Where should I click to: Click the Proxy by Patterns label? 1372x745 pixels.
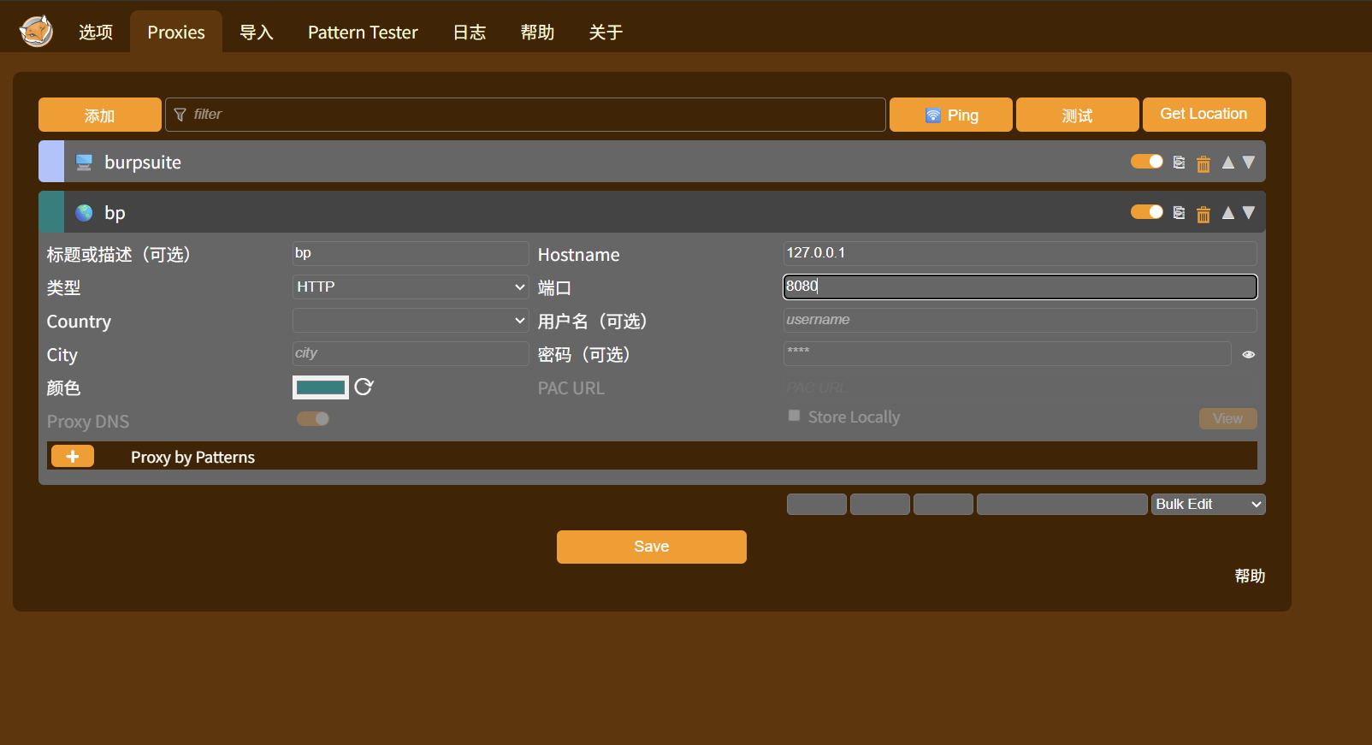pyautogui.click(x=192, y=458)
